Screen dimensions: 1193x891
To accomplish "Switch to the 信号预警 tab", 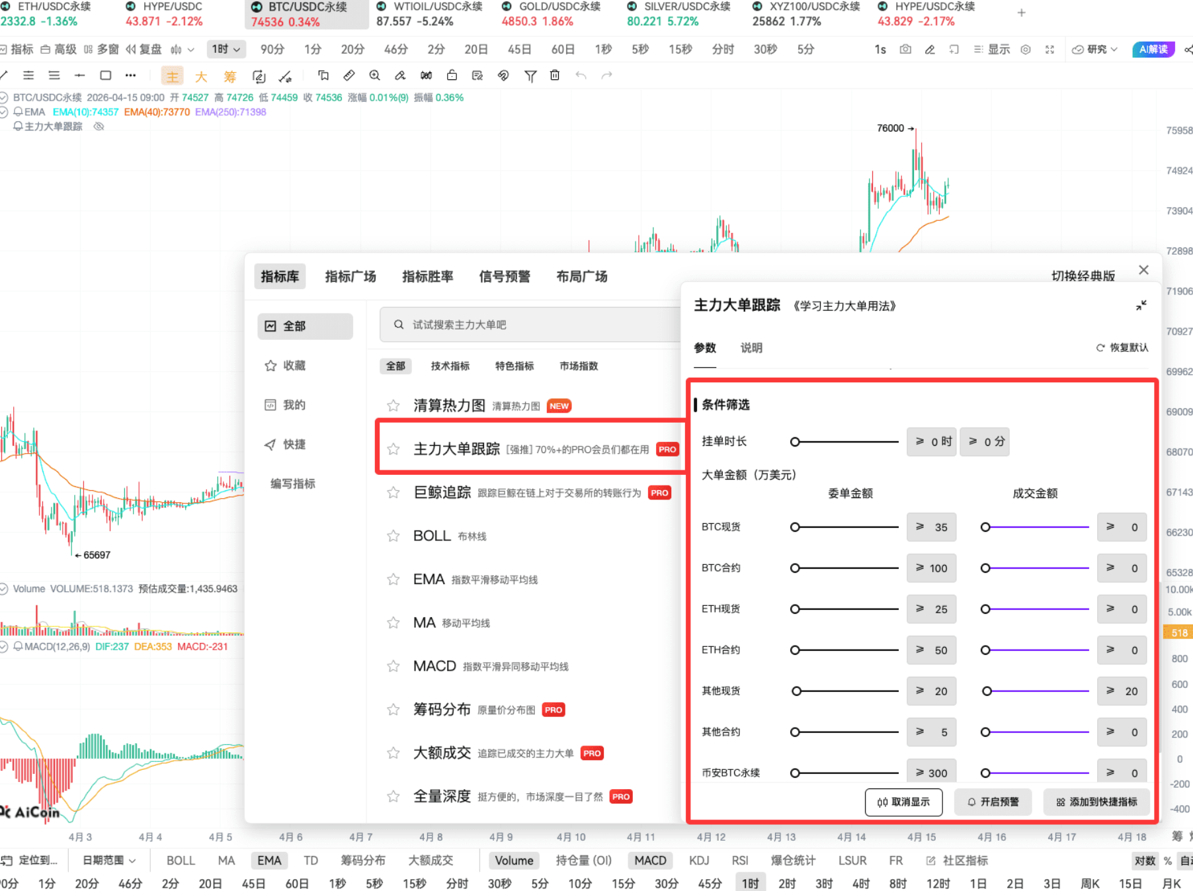I will coord(504,276).
